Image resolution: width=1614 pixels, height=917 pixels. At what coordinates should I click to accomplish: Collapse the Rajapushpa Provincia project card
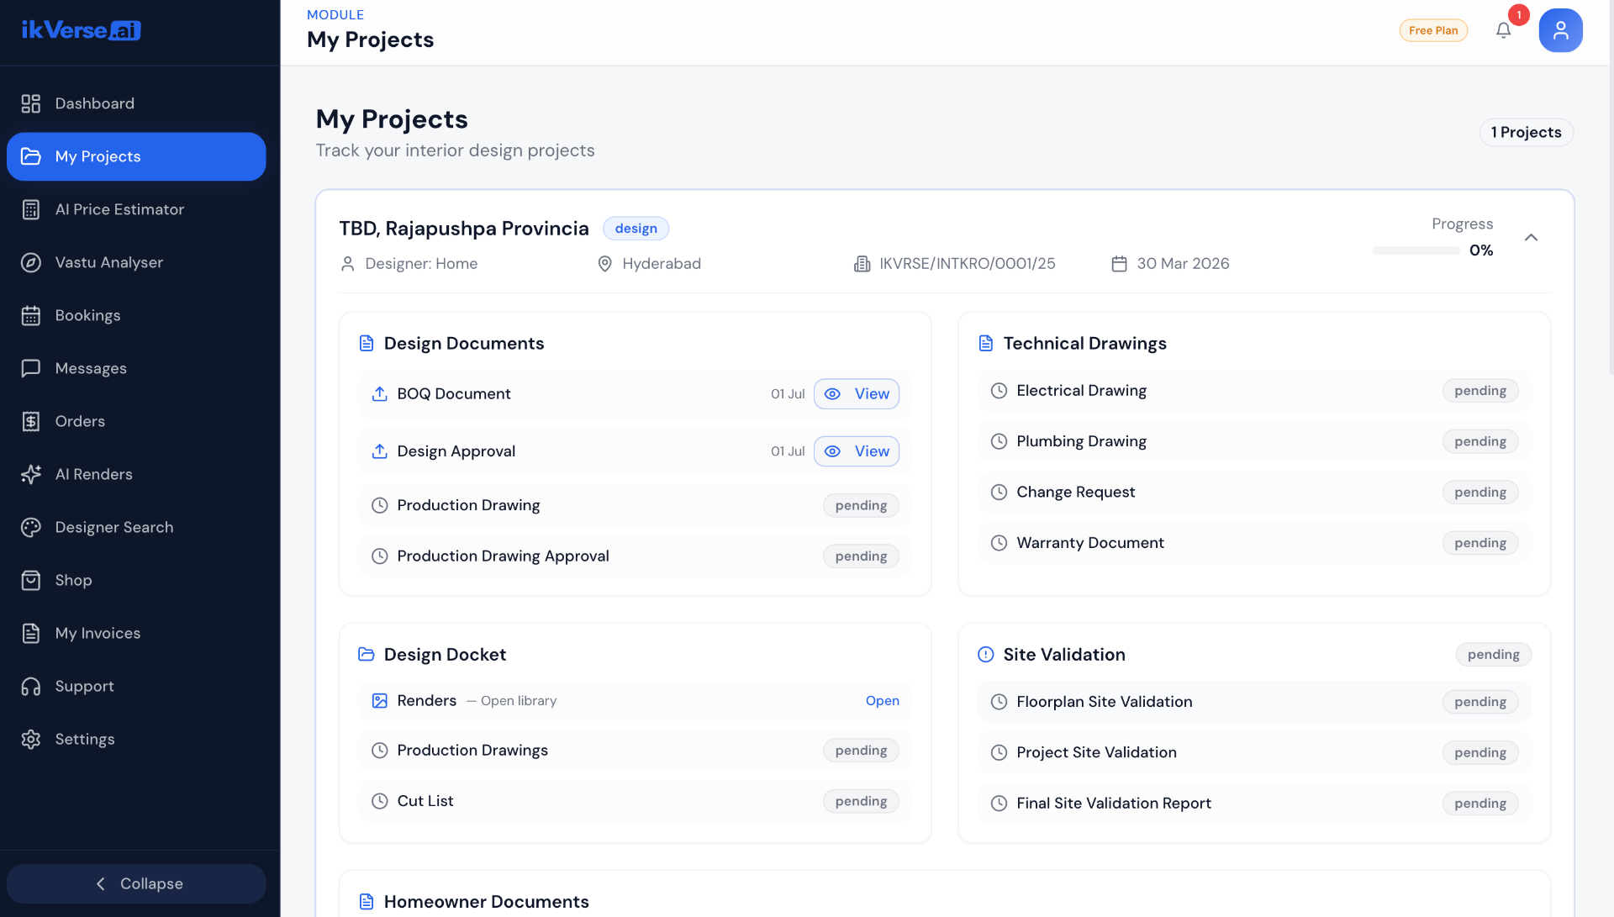click(x=1531, y=238)
